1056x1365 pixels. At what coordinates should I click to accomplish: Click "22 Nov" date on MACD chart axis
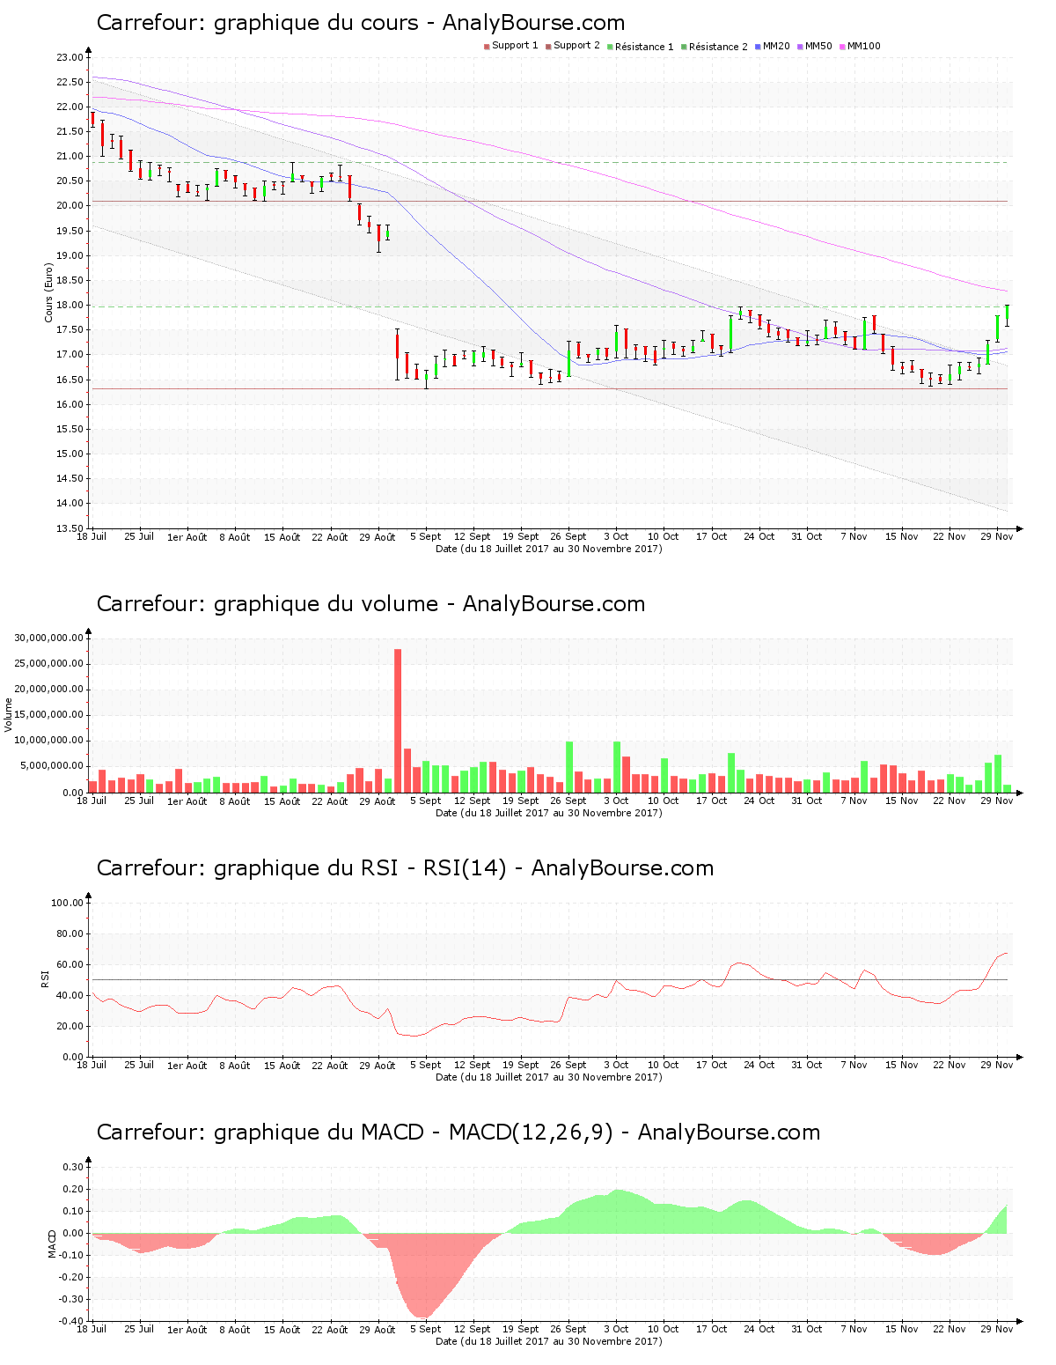[x=950, y=1329]
